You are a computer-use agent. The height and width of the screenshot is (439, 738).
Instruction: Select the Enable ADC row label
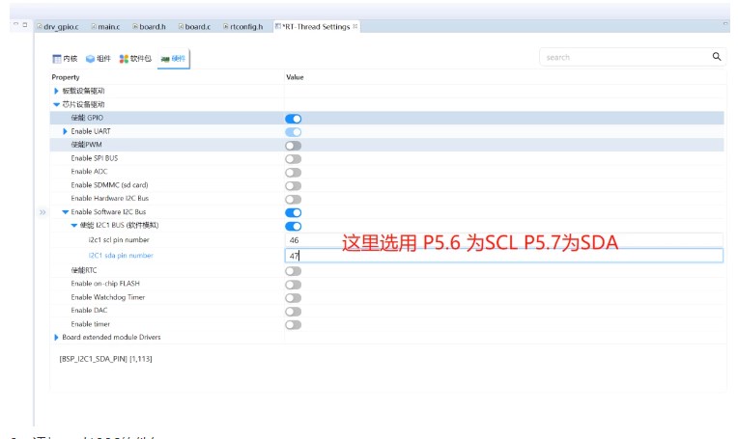pyautogui.click(x=90, y=171)
